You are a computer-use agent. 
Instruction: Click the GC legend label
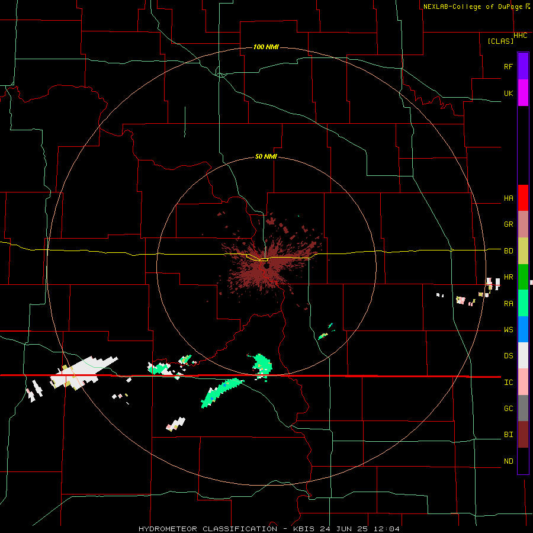(x=508, y=409)
